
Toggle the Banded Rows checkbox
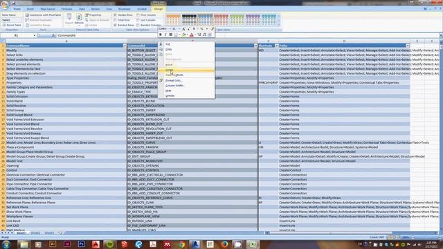(115, 25)
